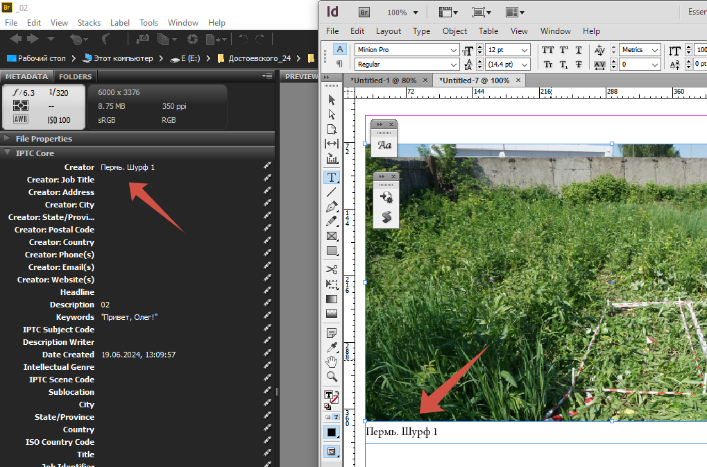Toggle Small Caps (Tr) formatting
The width and height of the screenshot is (707, 467).
548,65
